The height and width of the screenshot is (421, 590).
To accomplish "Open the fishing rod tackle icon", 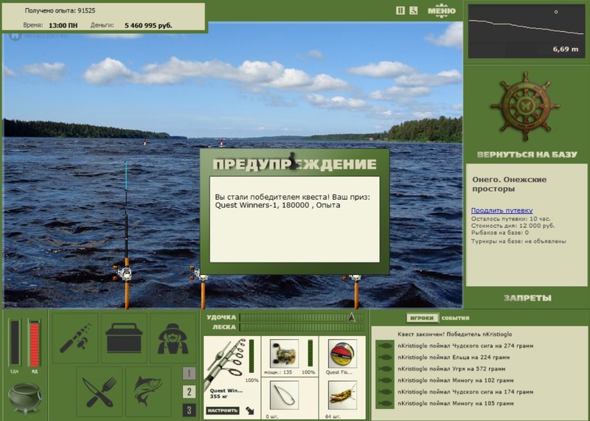I will pos(75,338).
